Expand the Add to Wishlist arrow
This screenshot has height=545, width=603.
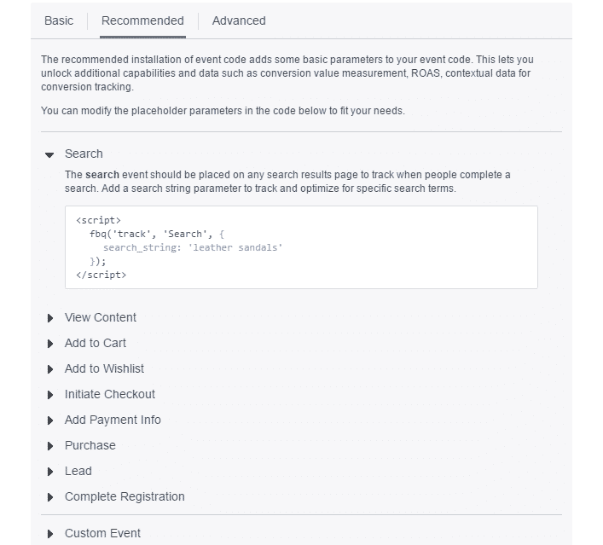(x=50, y=369)
